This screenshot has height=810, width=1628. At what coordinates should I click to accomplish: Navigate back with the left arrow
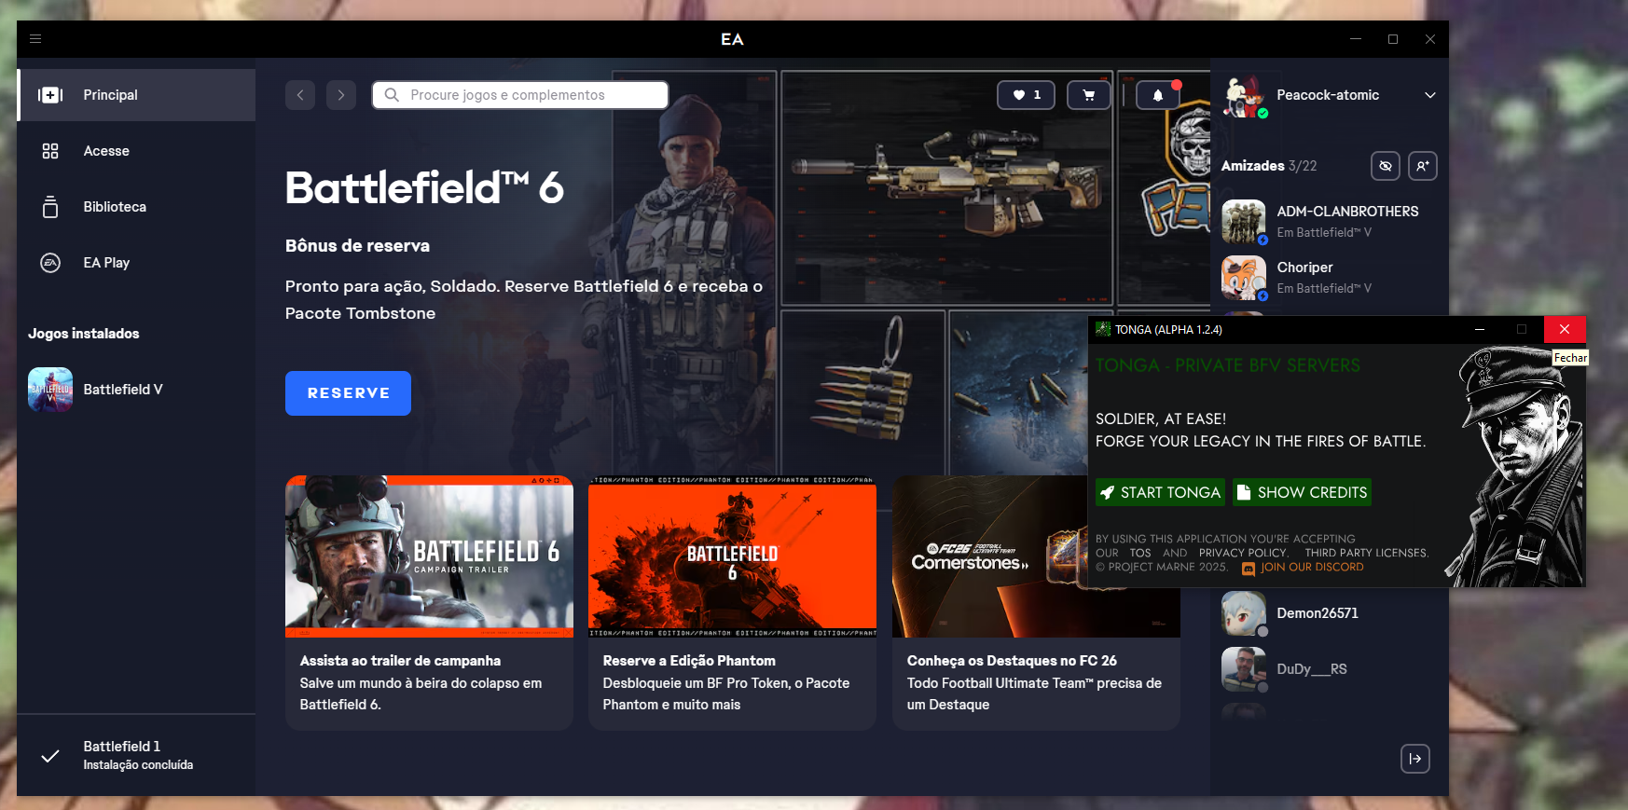point(300,95)
